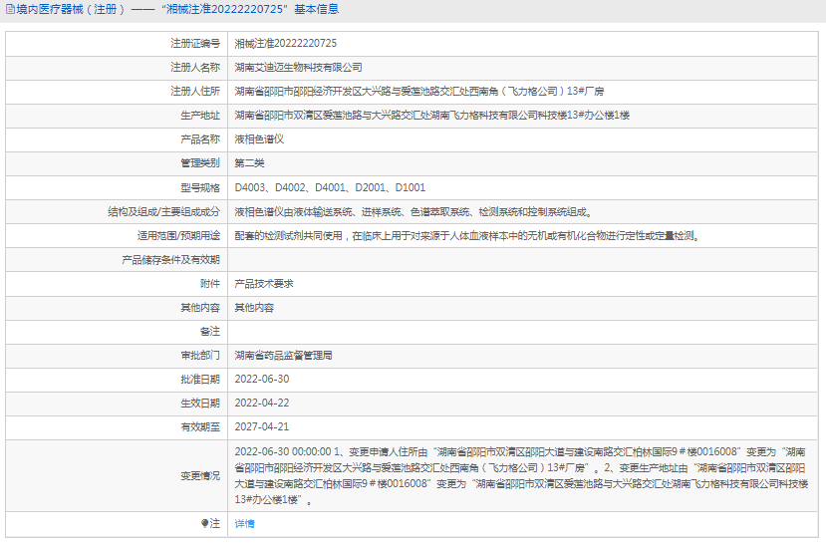Select approval date 2022-06-30
This screenshot has height=543, width=826.
click(262, 380)
